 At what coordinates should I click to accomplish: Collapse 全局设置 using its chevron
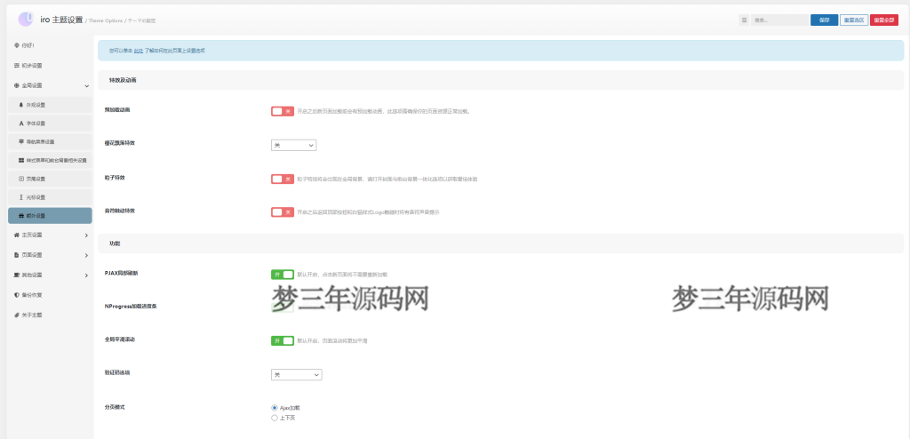point(86,86)
